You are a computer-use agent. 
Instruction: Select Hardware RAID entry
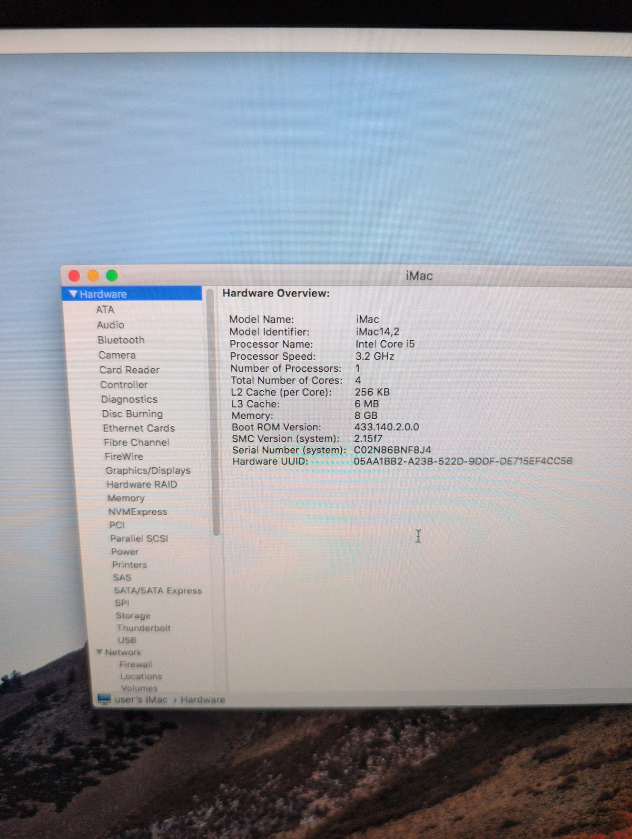142,484
